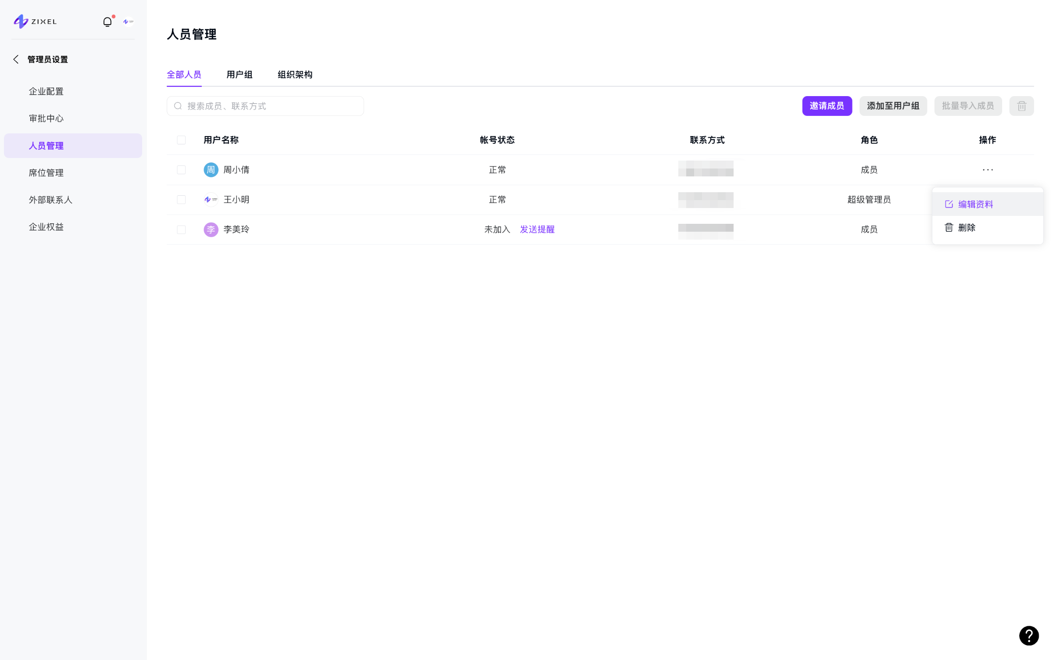Click the 超级管理员 role cell
Screen dimensions: 1053x660
869,200
